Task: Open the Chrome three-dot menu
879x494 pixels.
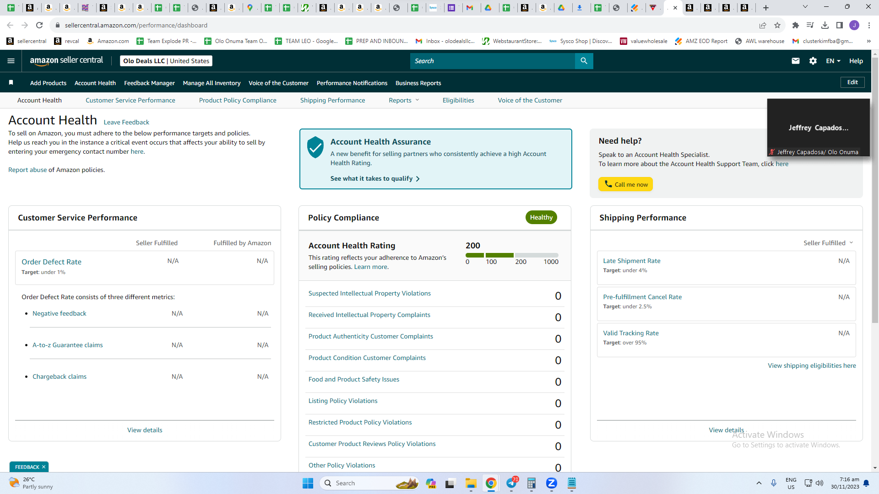Action: click(x=869, y=25)
